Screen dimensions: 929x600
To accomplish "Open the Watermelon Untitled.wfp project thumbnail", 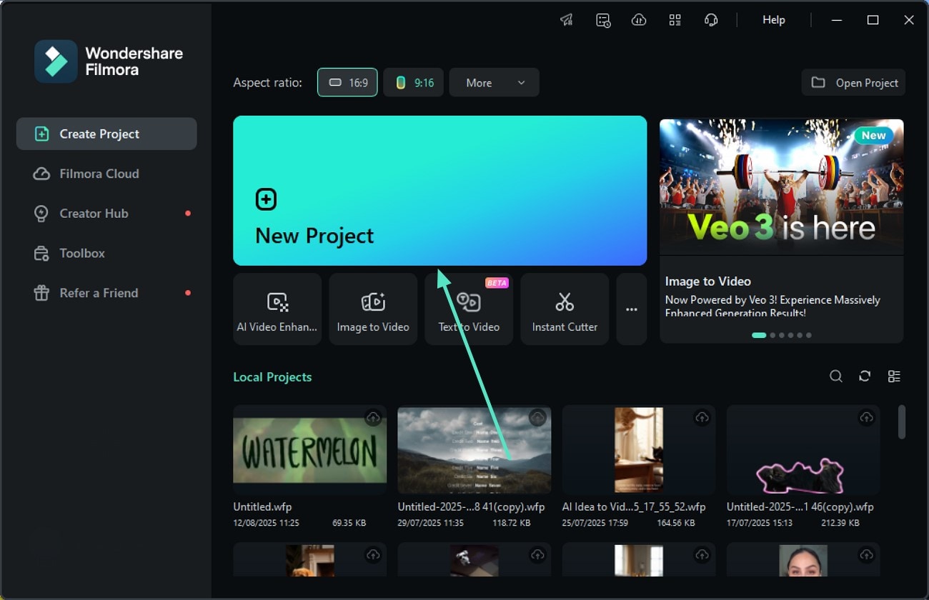I will [x=309, y=449].
